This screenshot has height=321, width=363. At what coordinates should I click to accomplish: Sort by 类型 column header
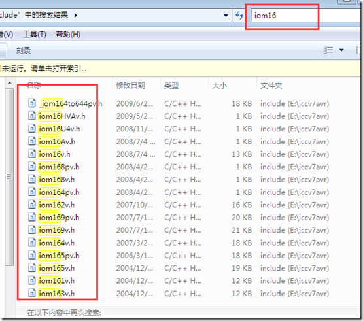[x=171, y=86]
